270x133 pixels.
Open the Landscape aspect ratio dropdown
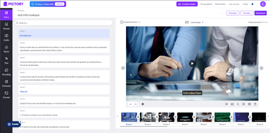pos(194,22)
